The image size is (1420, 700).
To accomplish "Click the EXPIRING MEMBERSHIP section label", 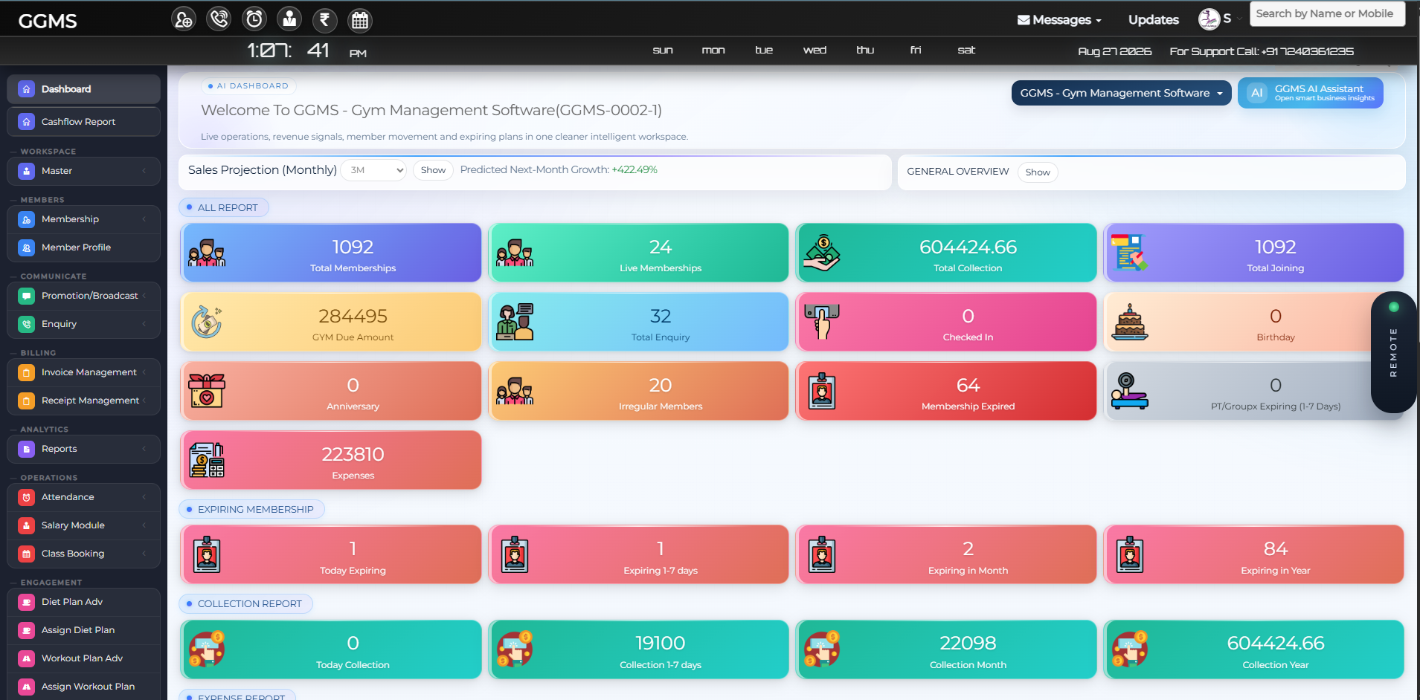I will (251, 509).
